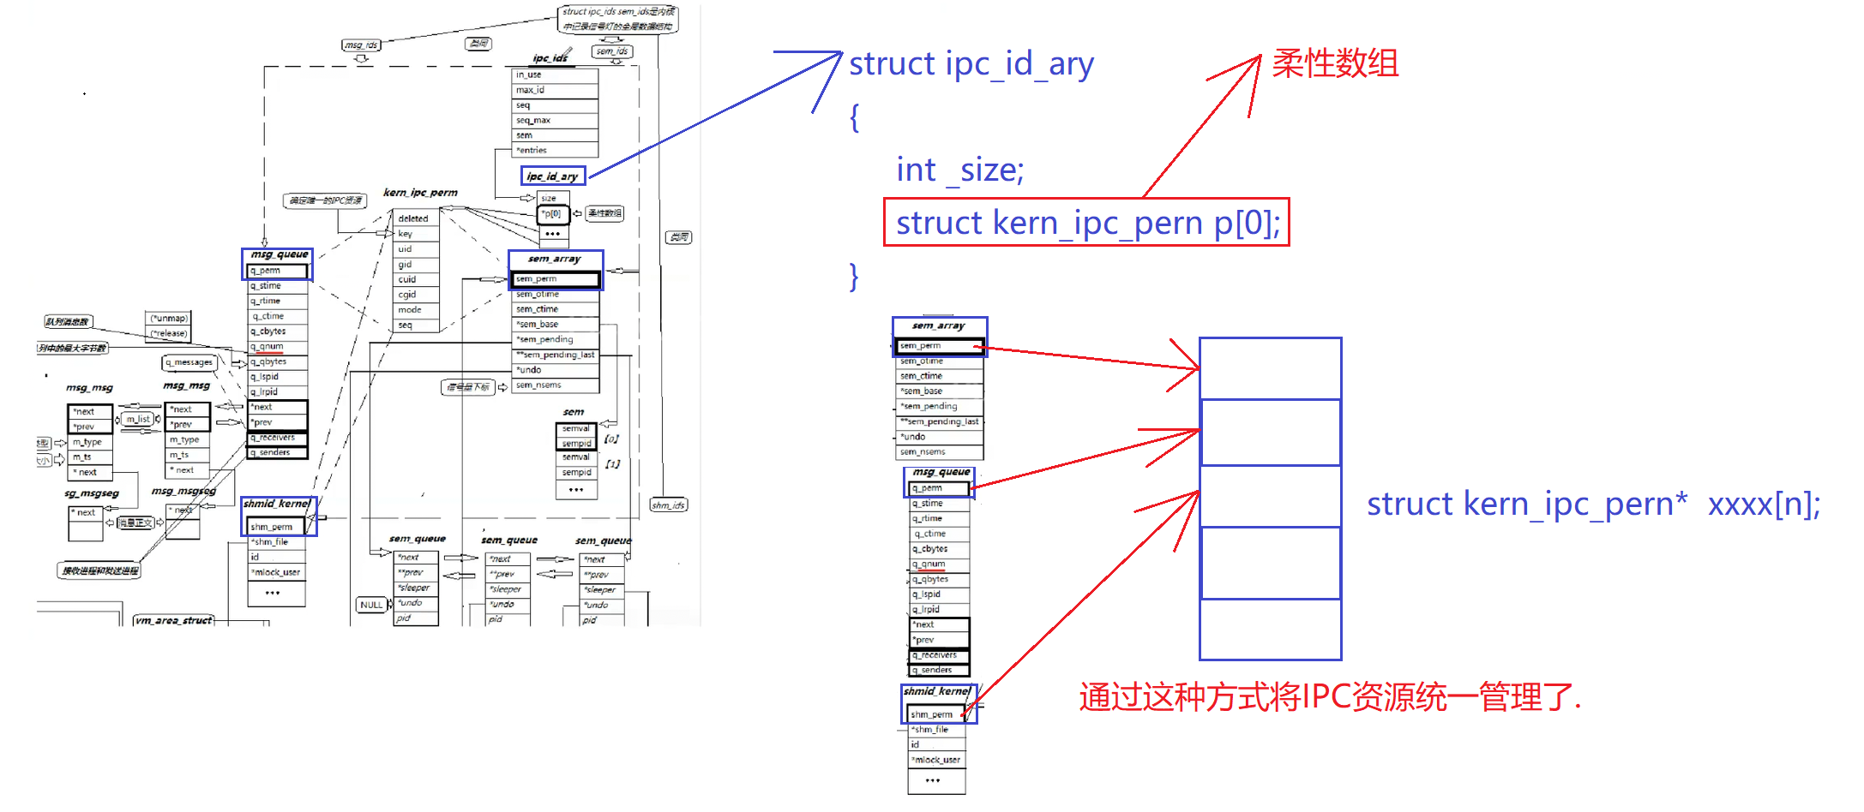
Task: Click the 'NULL' box beside sem_queue
Action: pos(371,605)
